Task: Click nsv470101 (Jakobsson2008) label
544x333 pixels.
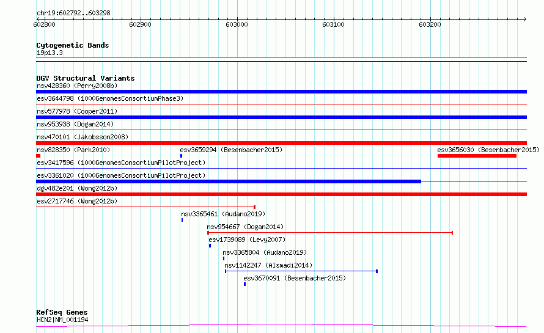Action: point(83,137)
